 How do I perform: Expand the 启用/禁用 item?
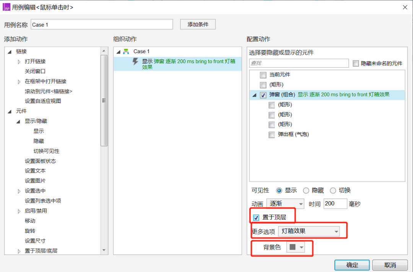pos(19,211)
